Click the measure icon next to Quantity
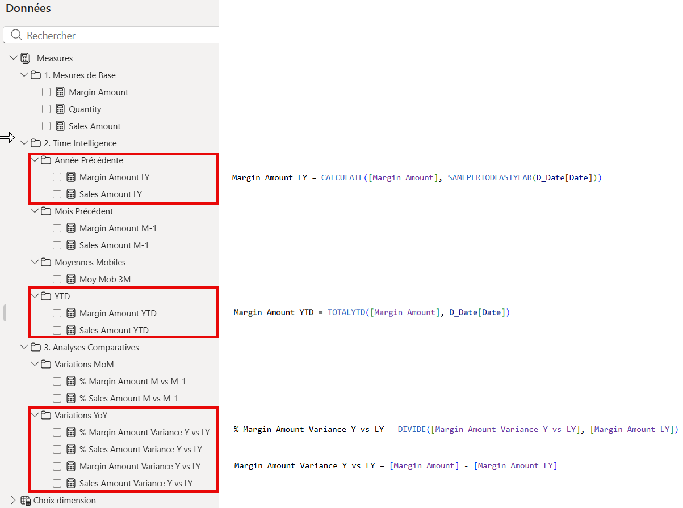The image size is (683, 508). click(x=60, y=109)
